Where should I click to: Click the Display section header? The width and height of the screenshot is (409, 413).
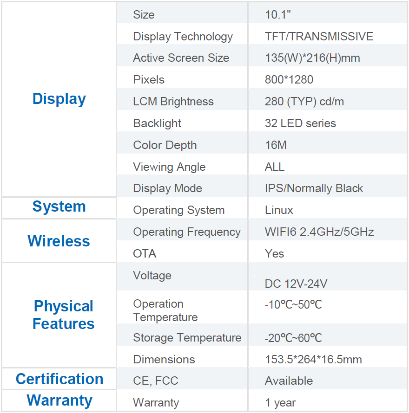click(x=59, y=98)
